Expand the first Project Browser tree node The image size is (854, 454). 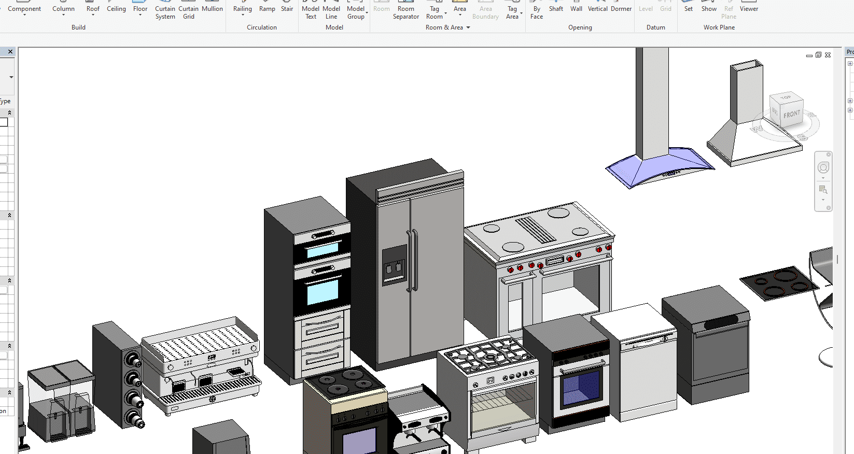click(850, 63)
